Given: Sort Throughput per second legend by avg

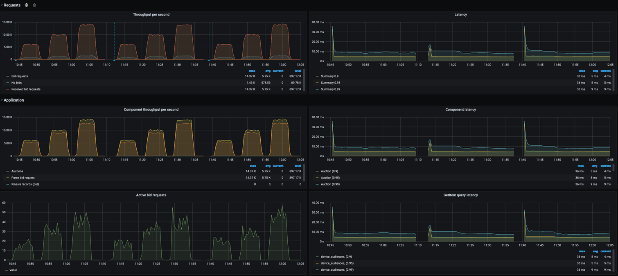Looking at the screenshot, I should [x=268, y=71].
